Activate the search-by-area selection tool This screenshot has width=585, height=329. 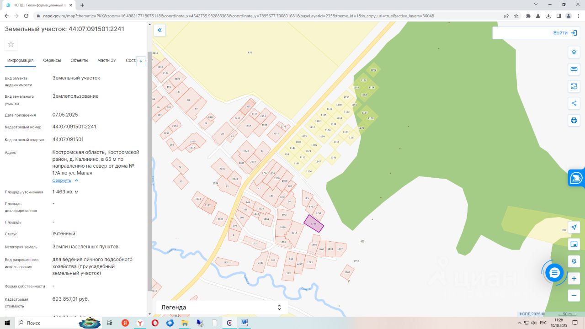tap(574, 86)
